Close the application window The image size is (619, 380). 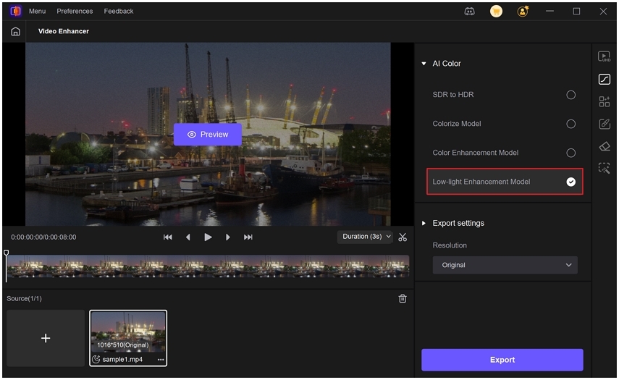(603, 12)
